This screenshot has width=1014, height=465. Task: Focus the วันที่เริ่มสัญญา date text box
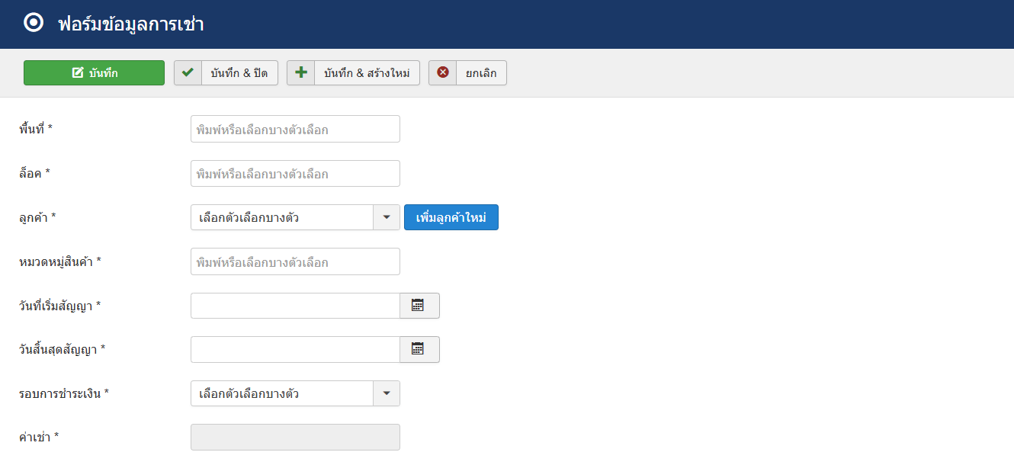(295, 306)
